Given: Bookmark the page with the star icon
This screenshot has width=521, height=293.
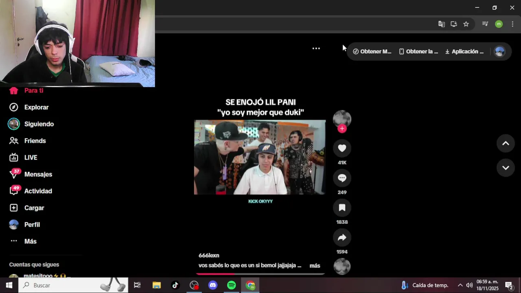Looking at the screenshot, I should pos(466,24).
